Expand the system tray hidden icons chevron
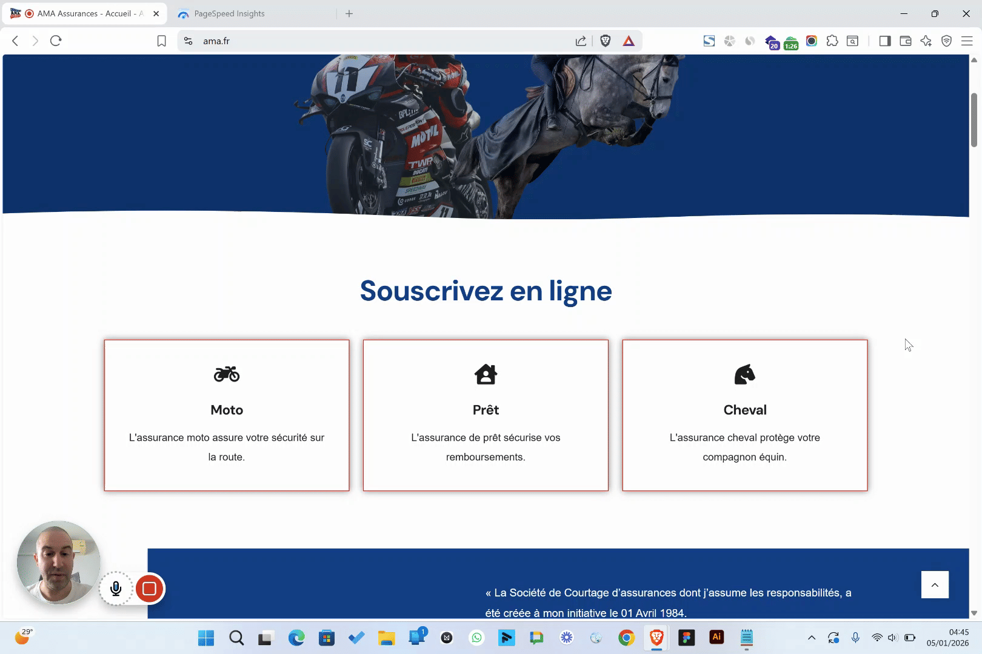This screenshot has width=982, height=654. point(812,638)
